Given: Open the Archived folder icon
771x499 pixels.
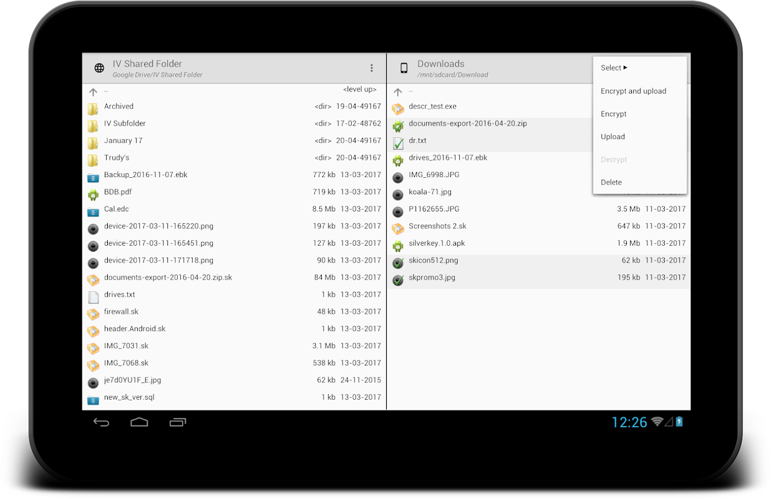Looking at the screenshot, I should 93,109.
